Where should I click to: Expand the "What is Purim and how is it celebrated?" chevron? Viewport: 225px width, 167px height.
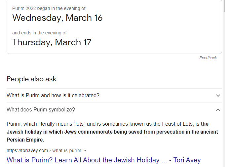click(218, 96)
